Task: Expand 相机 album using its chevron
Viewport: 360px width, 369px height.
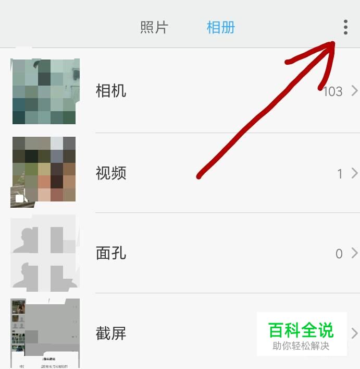Action: [x=354, y=91]
